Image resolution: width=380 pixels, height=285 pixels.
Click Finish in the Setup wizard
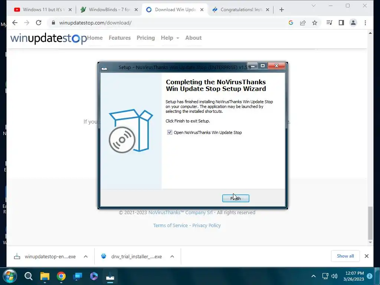(x=236, y=198)
